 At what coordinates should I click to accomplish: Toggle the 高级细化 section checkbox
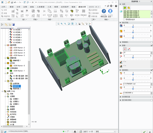(x=151, y=70)
